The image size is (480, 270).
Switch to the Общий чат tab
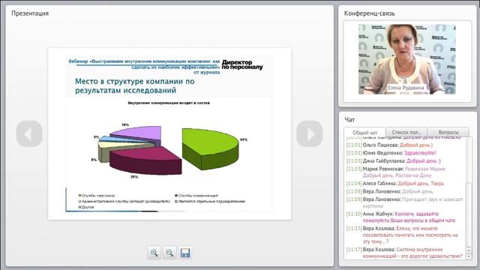364,133
